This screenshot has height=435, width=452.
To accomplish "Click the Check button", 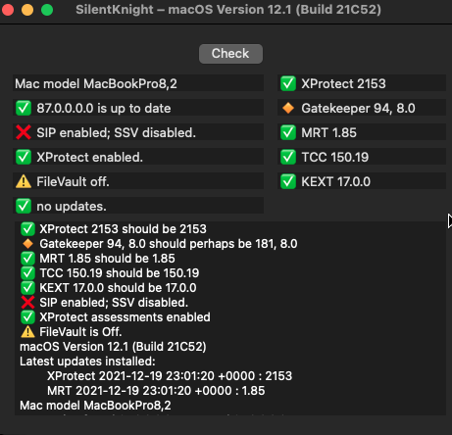I will 230,54.
